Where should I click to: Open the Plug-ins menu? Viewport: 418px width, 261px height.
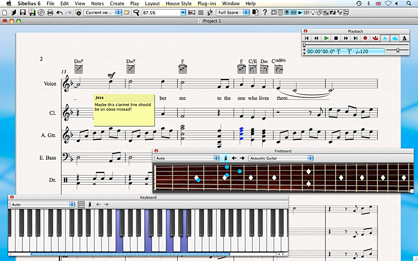[x=207, y=3]
